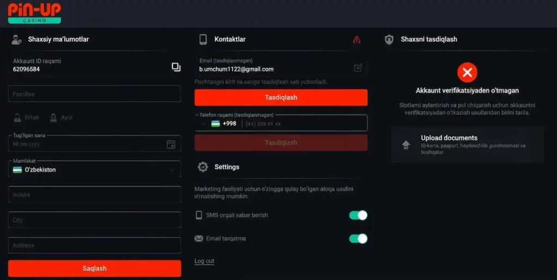Click the Pin-Up Casino logo

[34, 13]
